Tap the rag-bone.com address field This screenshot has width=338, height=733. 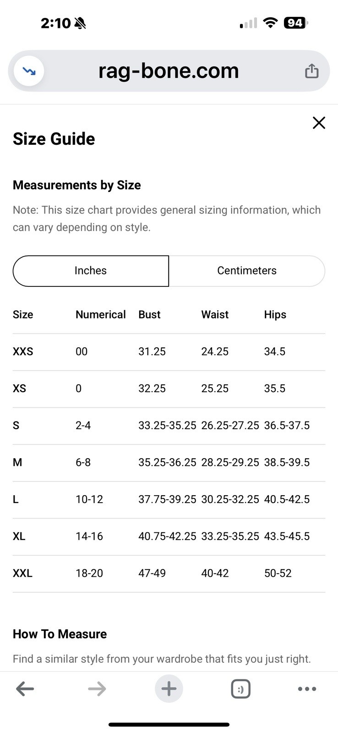click(x=169, y=71)
